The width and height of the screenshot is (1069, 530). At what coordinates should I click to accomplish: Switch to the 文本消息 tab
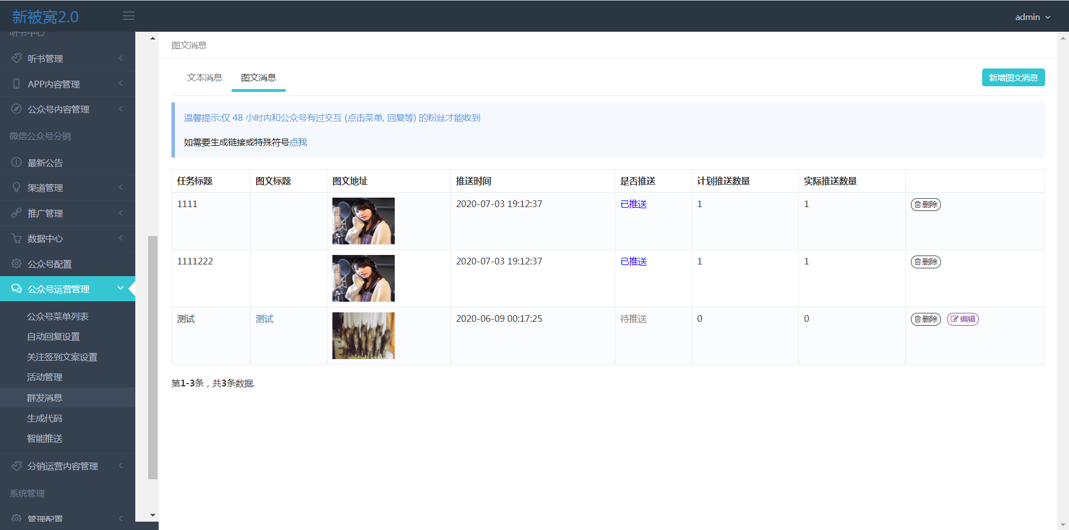pos(204,77)
